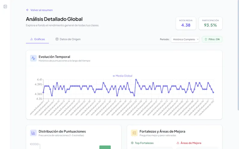The height and width of the screenshot is (149, 239).
Task: Click the page vertical scrollbar
Action: pyautogui.click(x=238, y=55)
